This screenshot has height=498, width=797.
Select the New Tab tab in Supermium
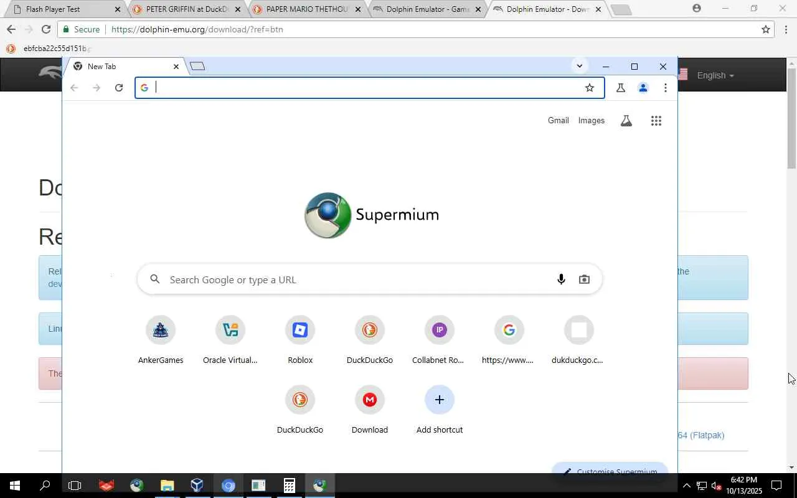click(x=126, y=67)
